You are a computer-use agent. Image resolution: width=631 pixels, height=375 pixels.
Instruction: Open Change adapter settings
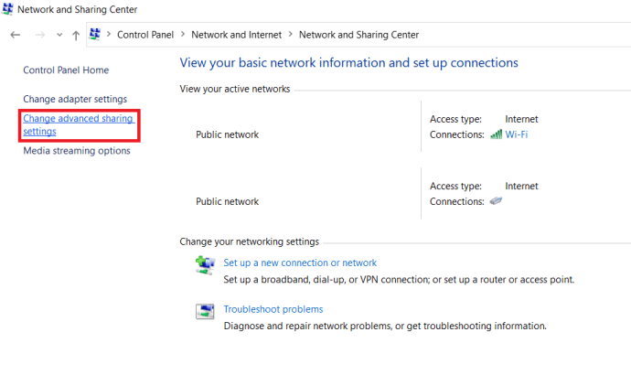[75, 99]
